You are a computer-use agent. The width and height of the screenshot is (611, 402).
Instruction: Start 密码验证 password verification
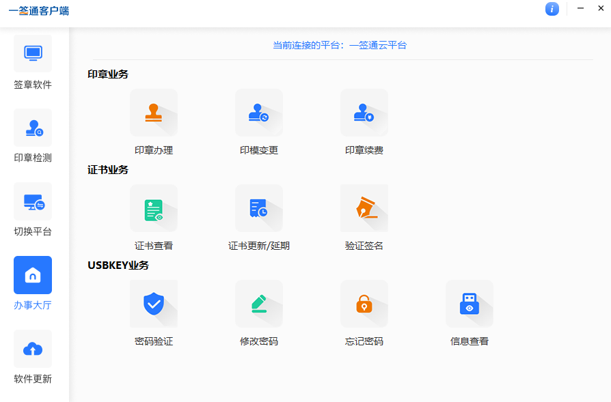click(x=154, y=304)
